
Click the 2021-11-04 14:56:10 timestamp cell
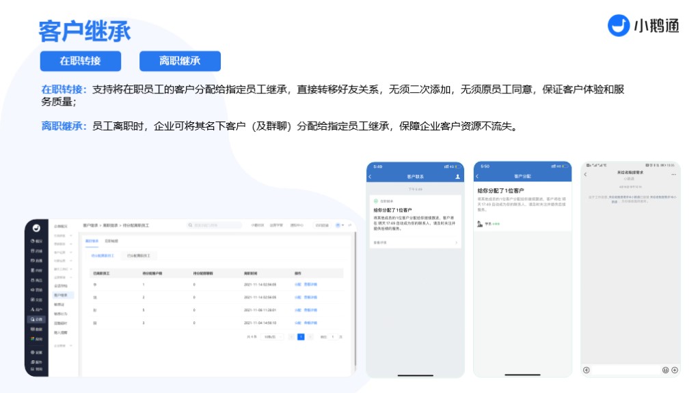click(x=260, y=323)
